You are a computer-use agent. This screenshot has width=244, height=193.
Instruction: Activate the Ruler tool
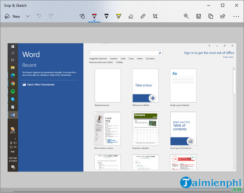pos(143,16)
